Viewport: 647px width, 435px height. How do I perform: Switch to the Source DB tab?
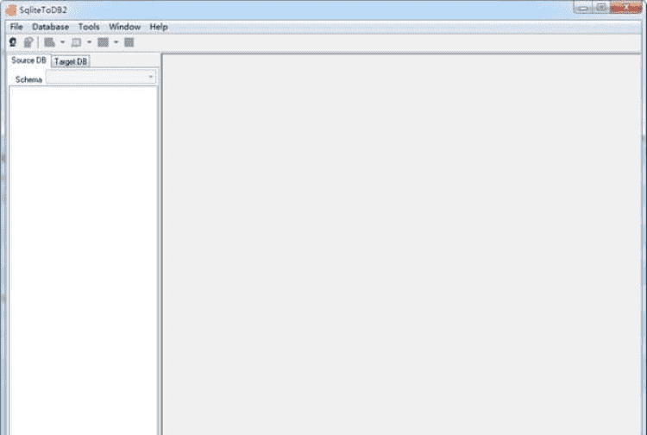click(x=28, y=60)
